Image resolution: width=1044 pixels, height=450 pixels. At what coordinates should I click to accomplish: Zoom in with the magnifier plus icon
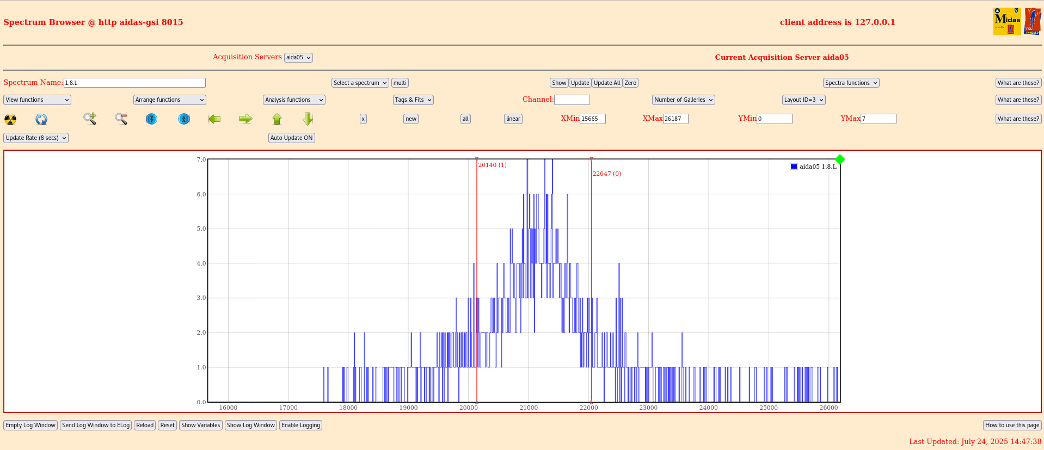(x=90, y=119)
